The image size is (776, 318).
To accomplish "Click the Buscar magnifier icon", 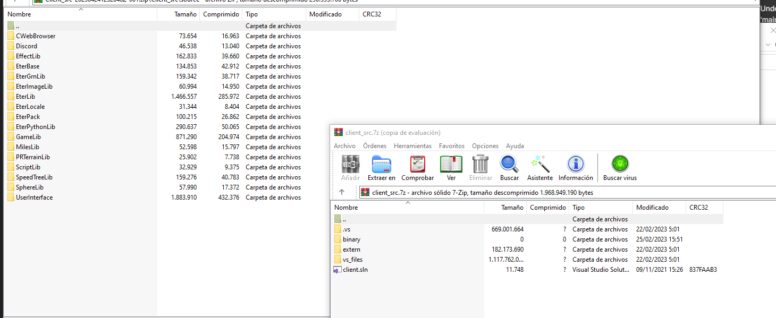I will [509, 164].
